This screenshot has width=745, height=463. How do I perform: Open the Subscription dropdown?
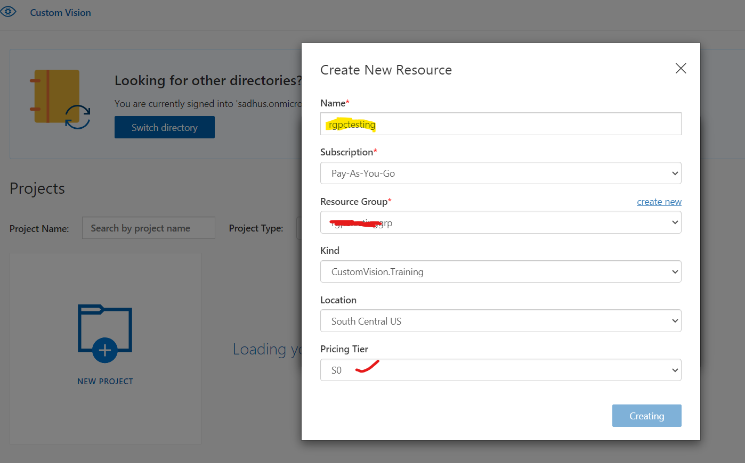tap(500, 173)
